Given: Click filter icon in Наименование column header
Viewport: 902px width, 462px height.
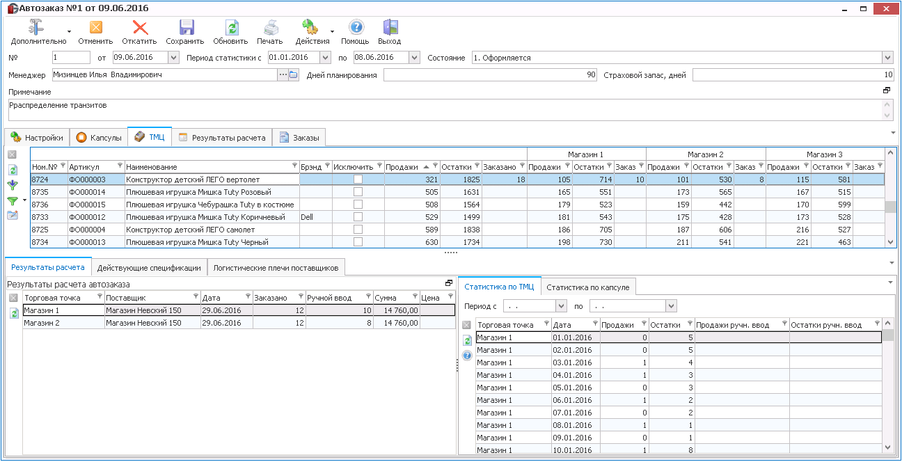Looking at the screenshot, I should [294, 166].
